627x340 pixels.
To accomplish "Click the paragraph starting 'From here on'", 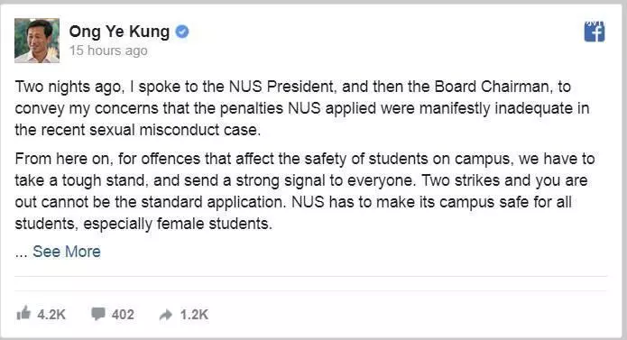I will point(305,191).
